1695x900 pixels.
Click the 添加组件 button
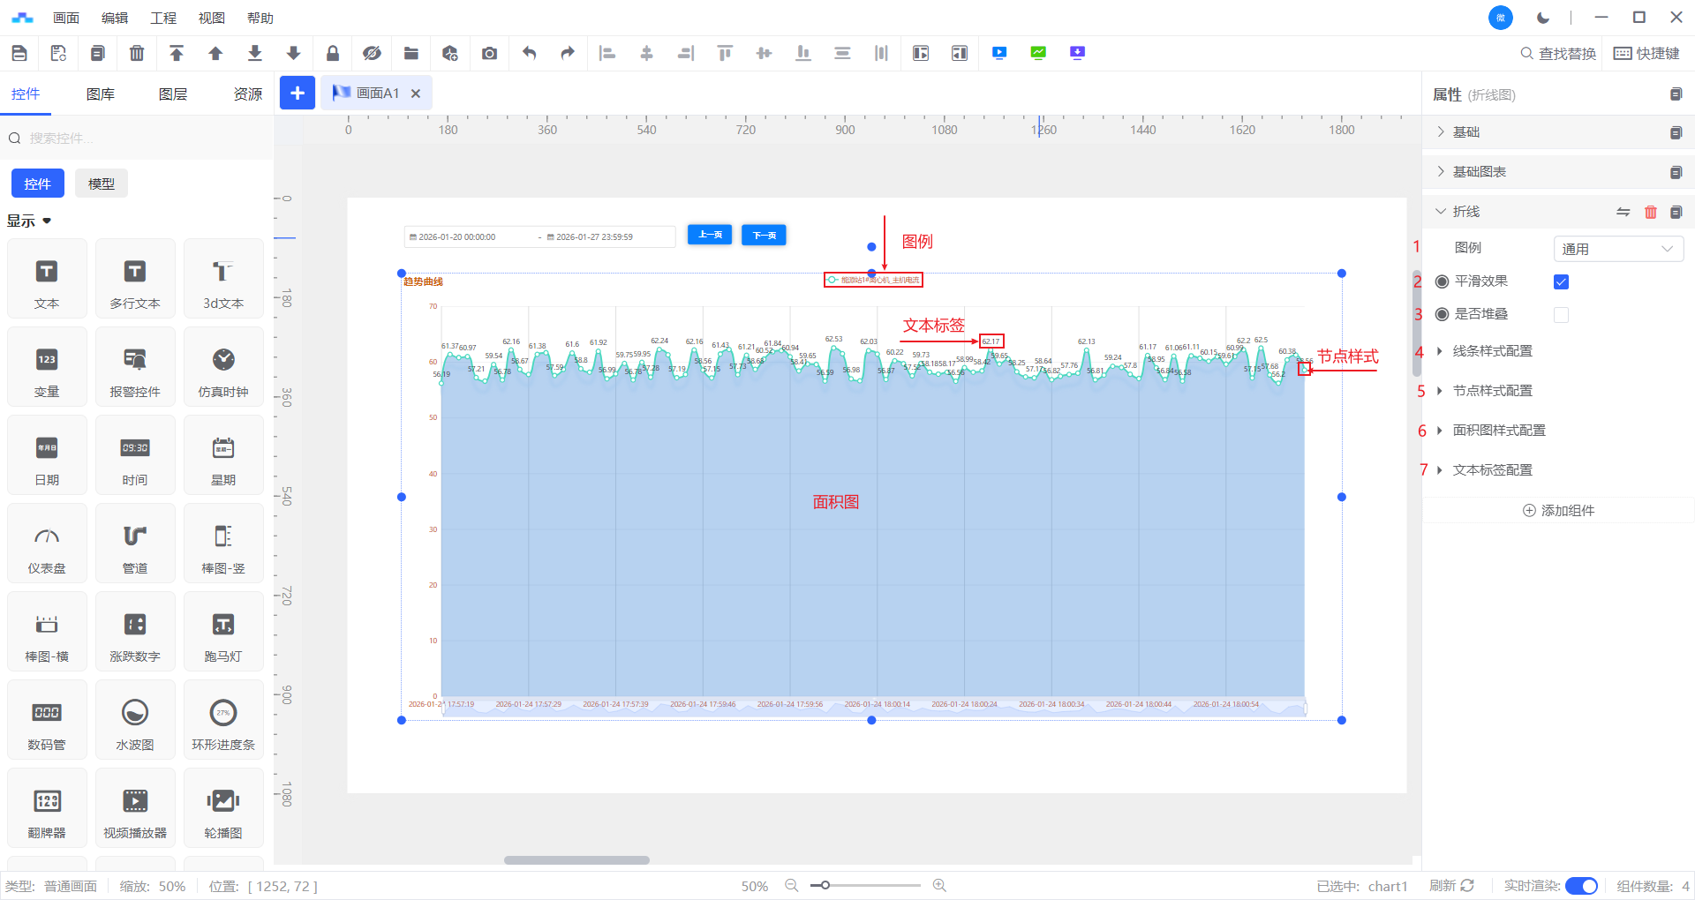point(1558,511)
